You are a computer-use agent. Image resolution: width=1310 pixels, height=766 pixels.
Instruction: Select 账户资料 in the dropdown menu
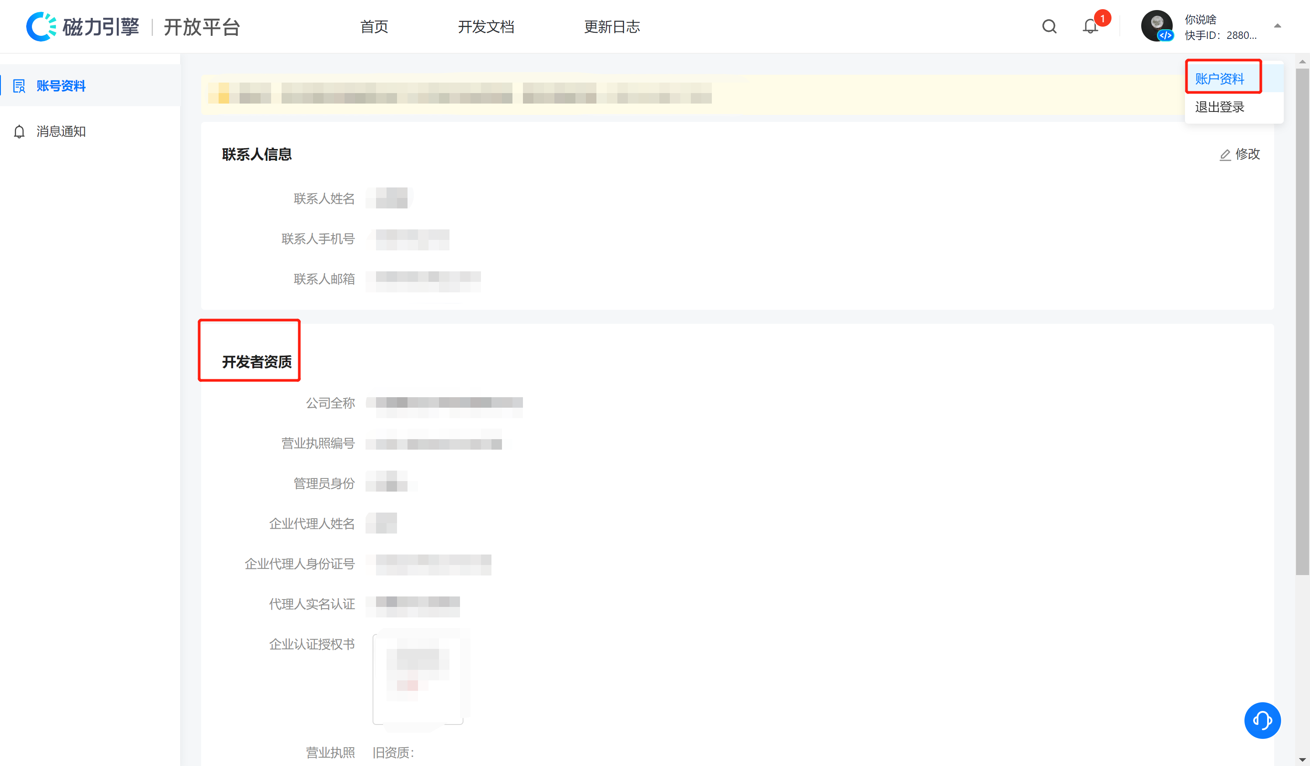pos(1219,79)
